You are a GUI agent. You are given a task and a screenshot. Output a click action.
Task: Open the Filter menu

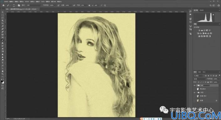[37, 2]
